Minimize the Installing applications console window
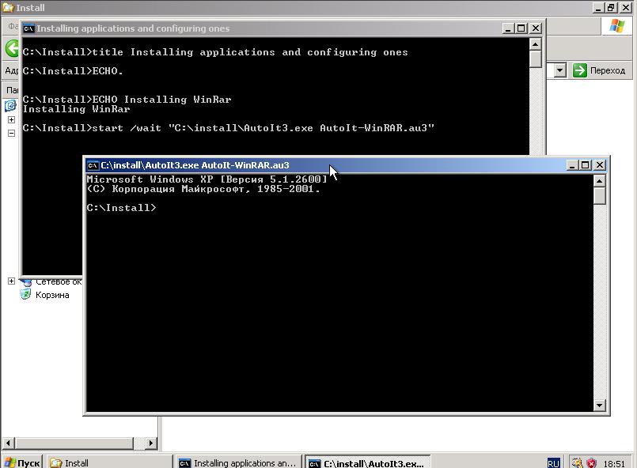Image resolution: width=637 pixels, height=468 pixels. click(508, 28)
